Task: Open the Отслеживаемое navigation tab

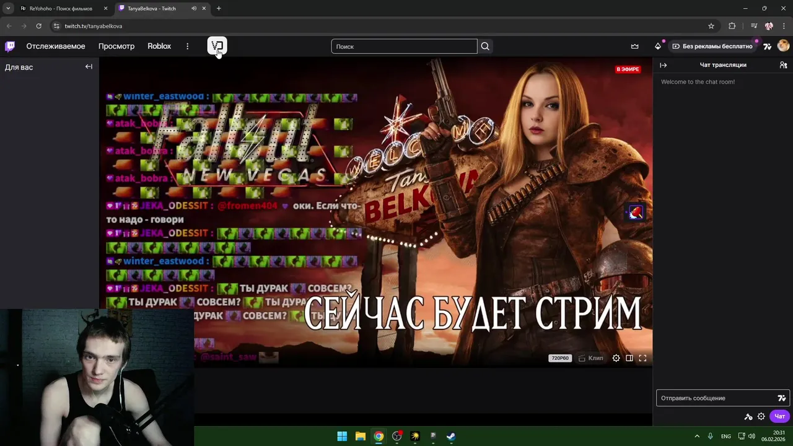Action: [x=56, y=46]
